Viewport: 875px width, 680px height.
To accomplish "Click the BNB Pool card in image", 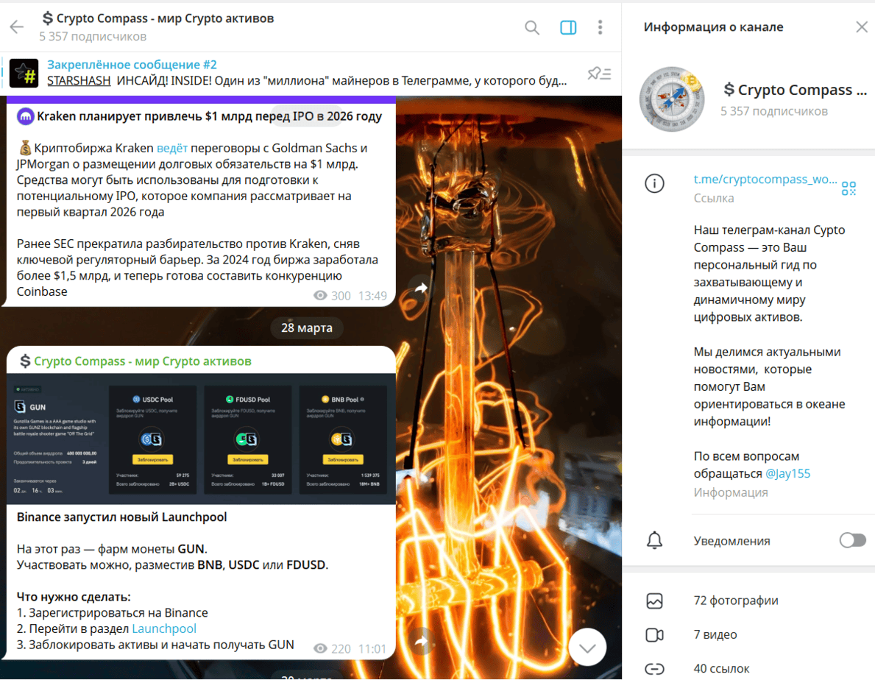I will [343, 439].
